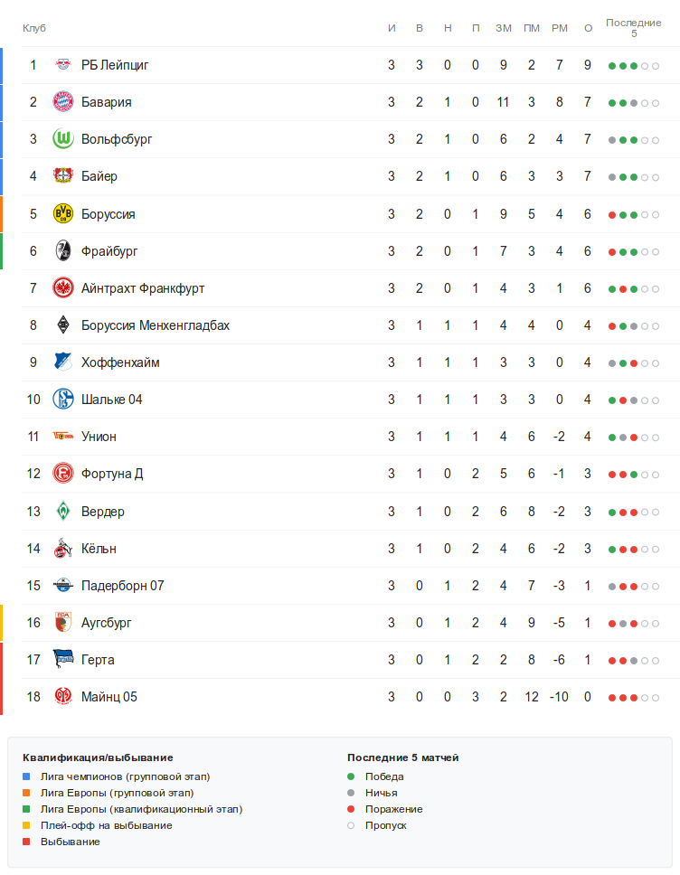
Task: Click the Вольфсбург green W logo
Action: 62,139
